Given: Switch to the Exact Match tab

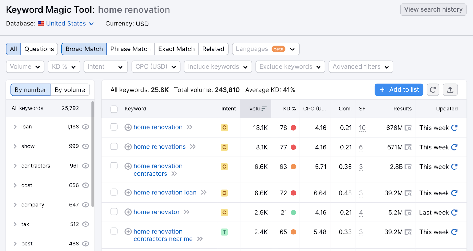Looking at the screenshot, I should click(x=176, y=49).
